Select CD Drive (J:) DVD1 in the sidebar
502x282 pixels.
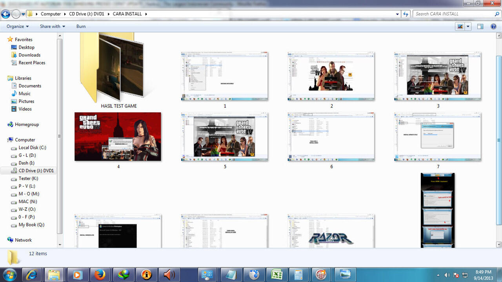pyautogui.click(x=29, y=171)
